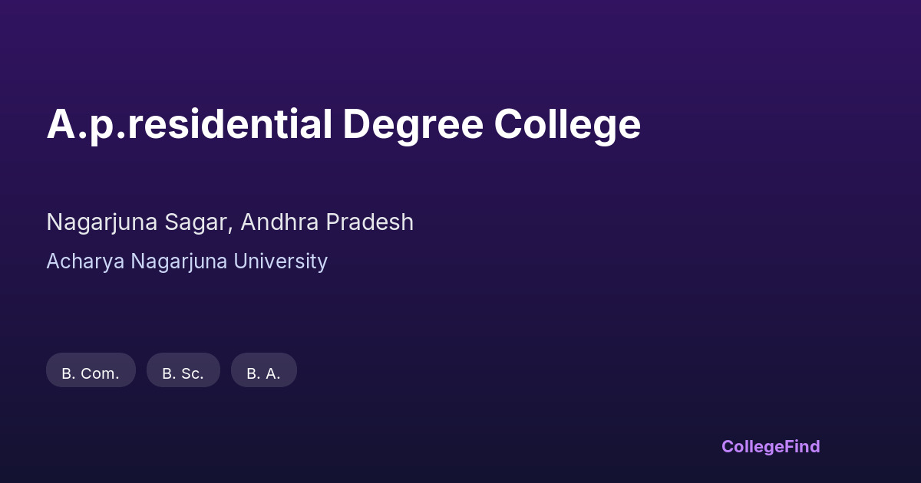Screen dimensions: 921x483
Task: Open the Acharya Nagarjuna University affiliation line
Action: (x=187, y=261)
